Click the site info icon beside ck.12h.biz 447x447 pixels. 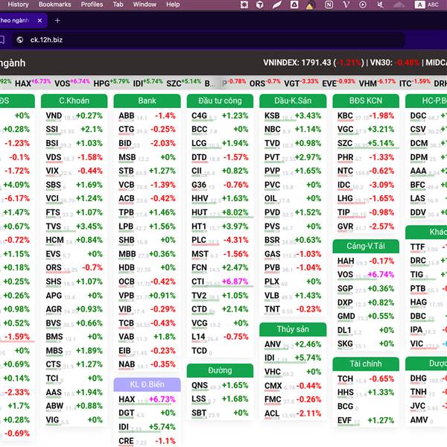click(20, 40)
